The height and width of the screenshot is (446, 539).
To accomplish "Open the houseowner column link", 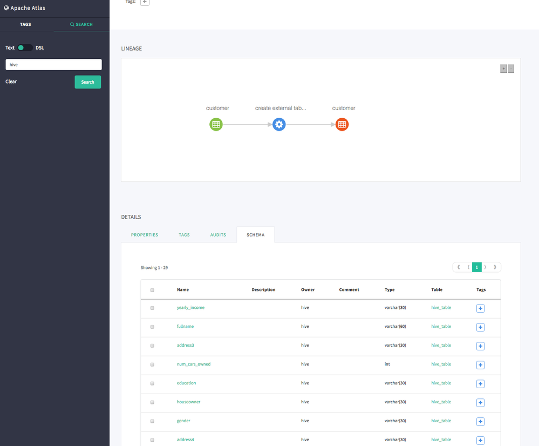I will pos(188,402).
